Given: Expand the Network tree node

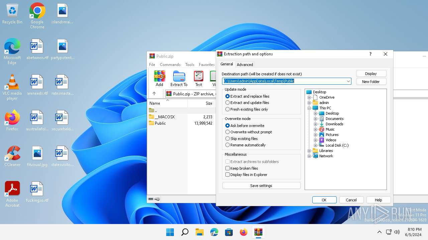Looking at the screenshot, I should [x=309, y=156].
